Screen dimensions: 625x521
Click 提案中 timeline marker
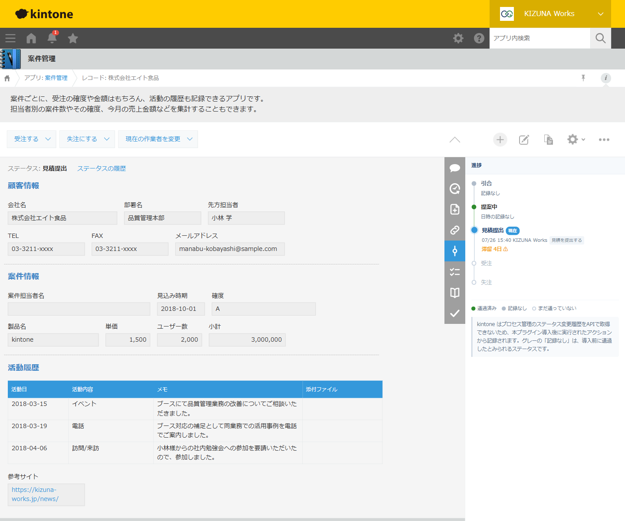(474, 207)
